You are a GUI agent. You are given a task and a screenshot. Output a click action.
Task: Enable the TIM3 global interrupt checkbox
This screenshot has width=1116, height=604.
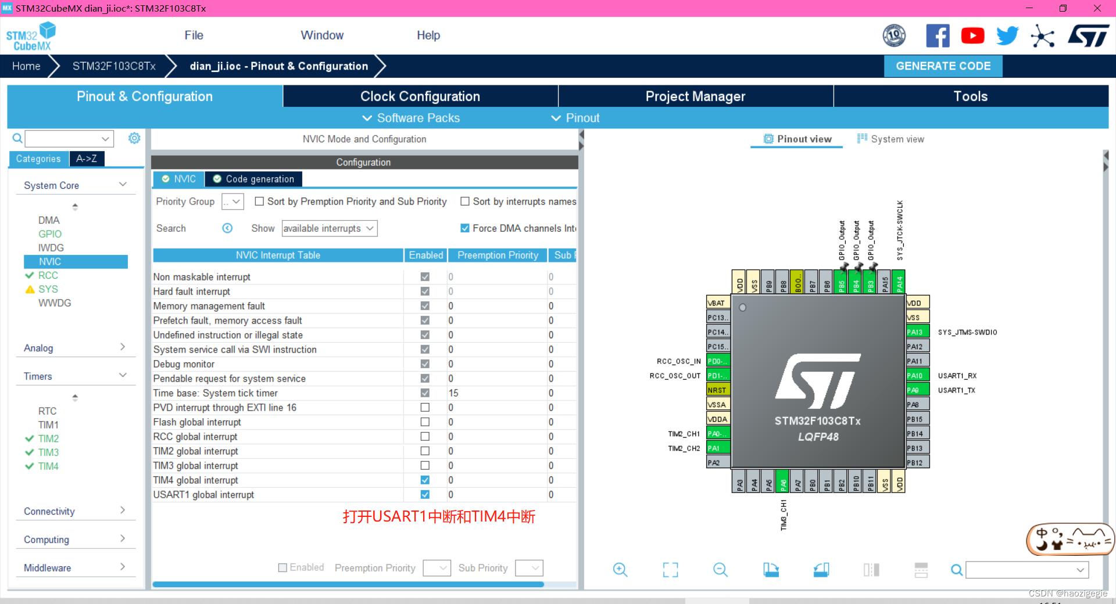(425, 466)
